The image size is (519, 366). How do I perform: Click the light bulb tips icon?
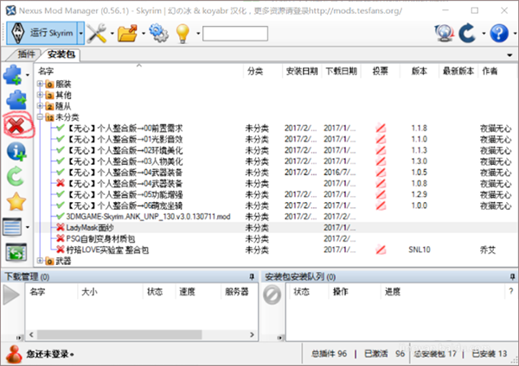tap(183, 33)
